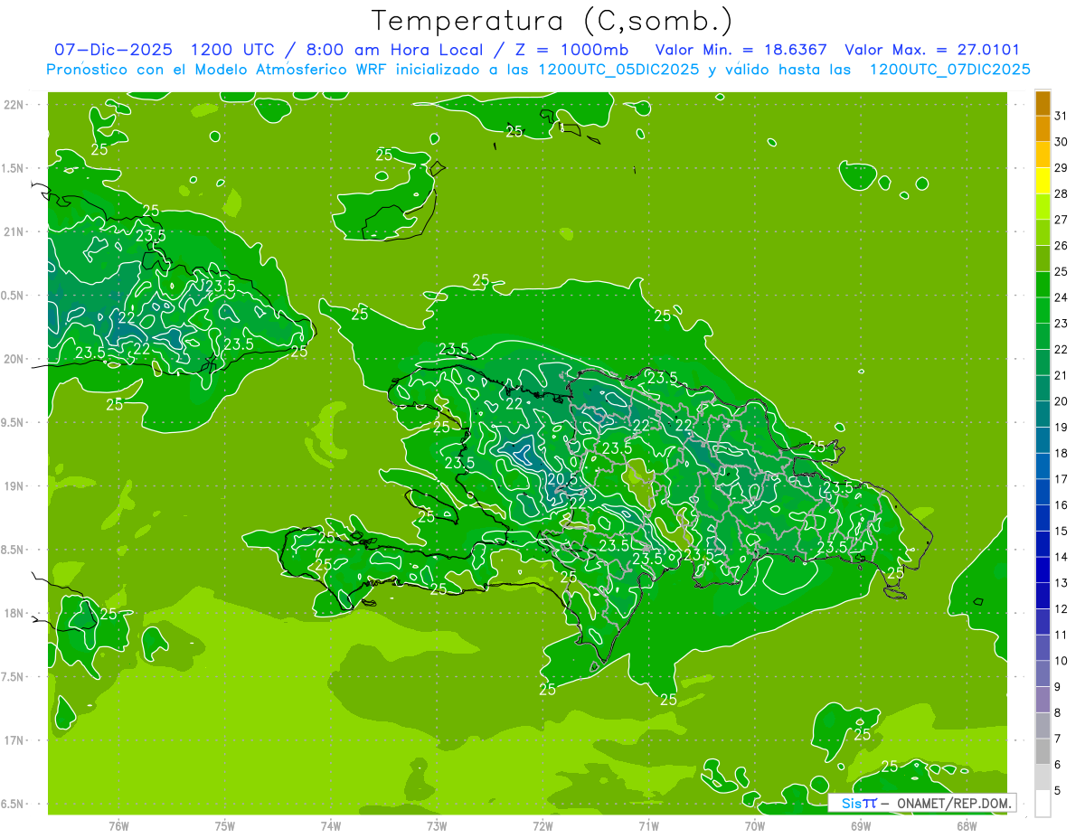The height and width of the screenshot is (838, 1085).
Task: Click the '1200UTC_07DIC2025' valid time text
Action: (949, 70)
